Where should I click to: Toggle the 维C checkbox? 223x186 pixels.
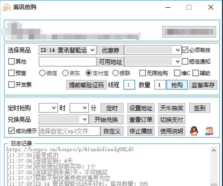(177, 73)
